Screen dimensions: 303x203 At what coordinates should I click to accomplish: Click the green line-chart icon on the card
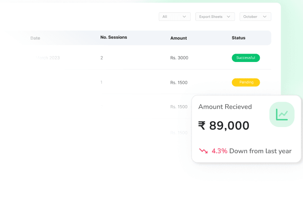click(282, 114)
